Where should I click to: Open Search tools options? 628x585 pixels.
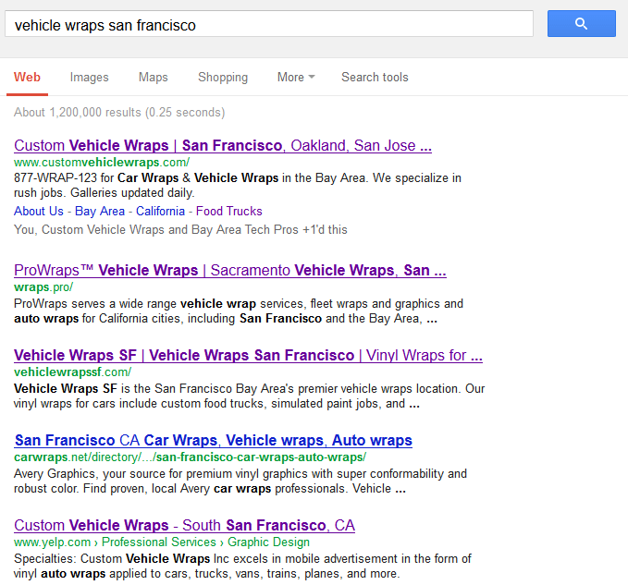[375, 77]
